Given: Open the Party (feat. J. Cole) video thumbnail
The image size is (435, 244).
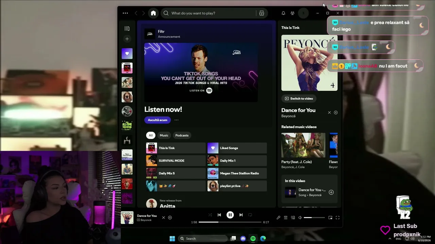Looking at the screenshot, I should point(303,145).
